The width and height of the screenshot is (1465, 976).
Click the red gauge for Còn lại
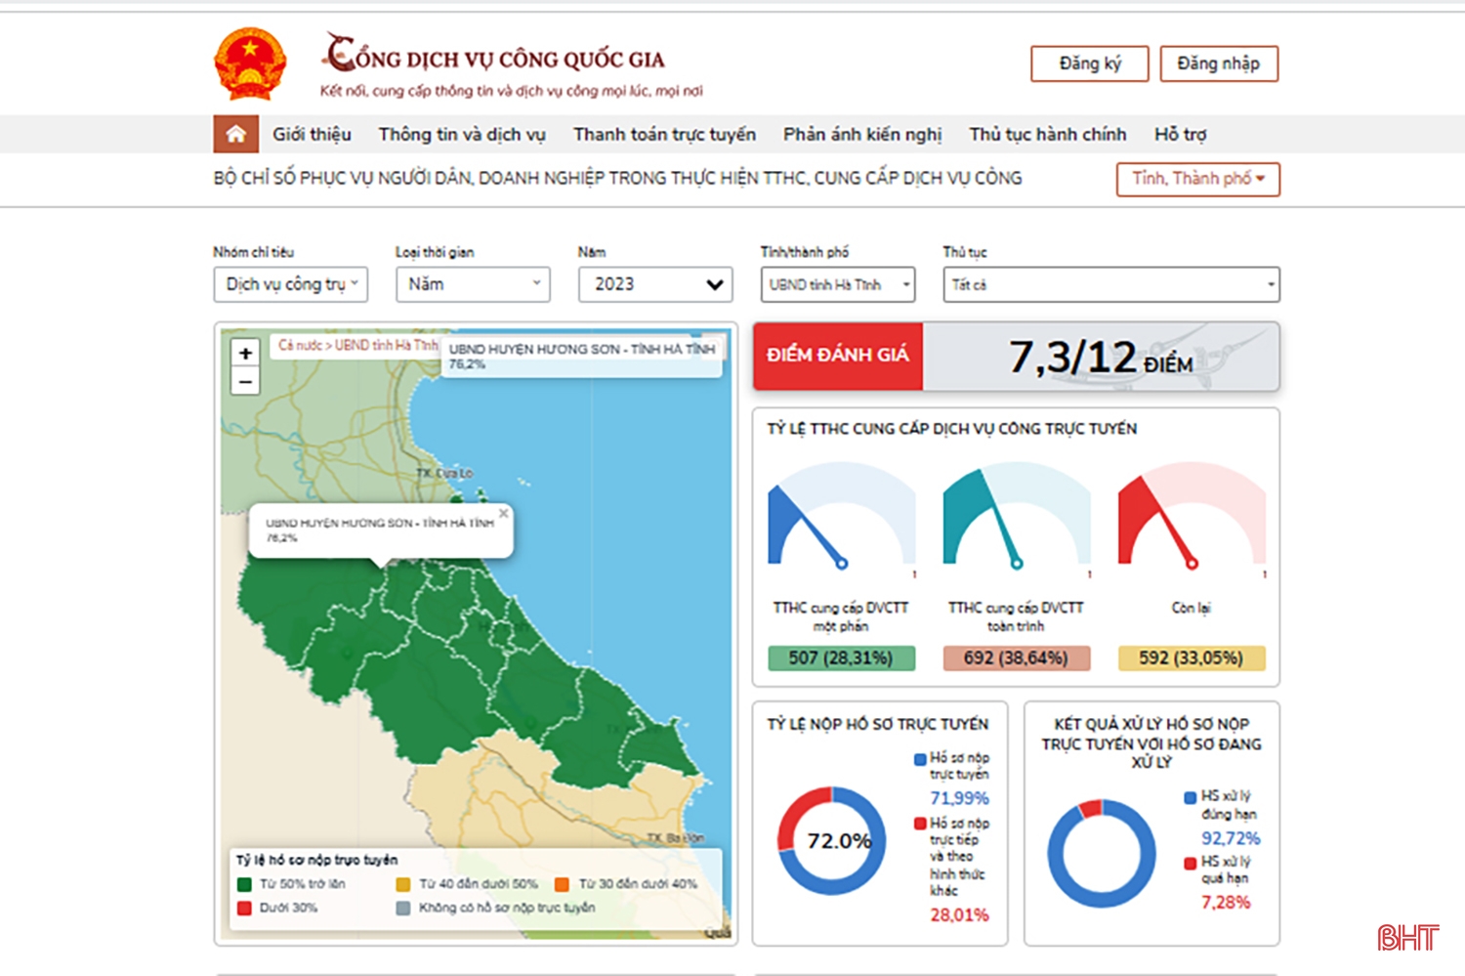(1191, 518)
